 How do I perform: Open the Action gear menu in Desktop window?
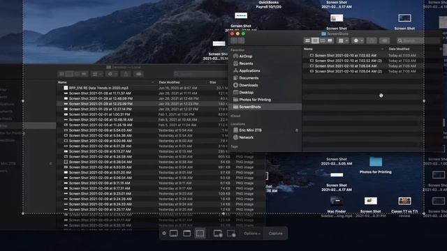[x=112, y=74]
